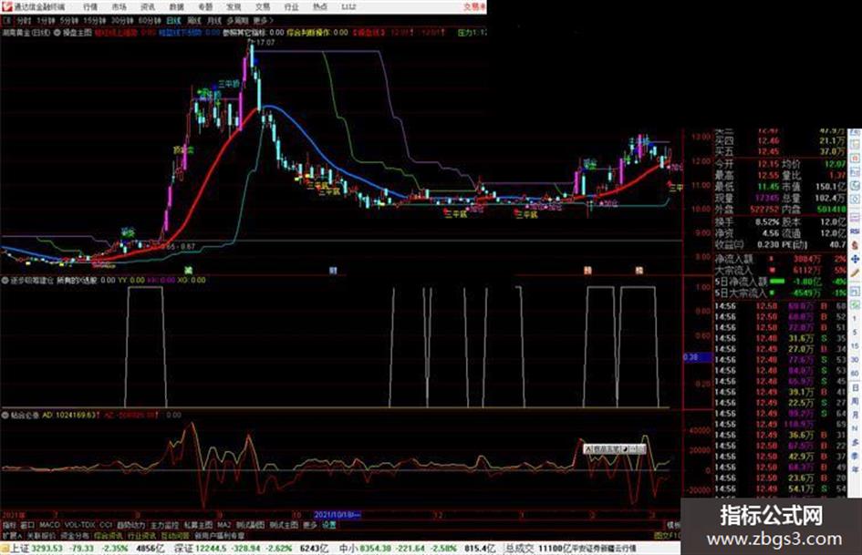Switch to the 1分钟 period
The height and width of the screenshot is (555, 862).
point(46,20)
